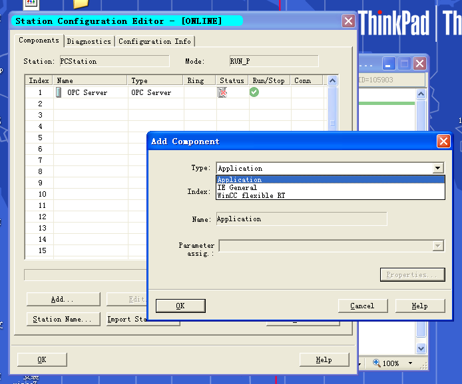Click the Station field showing PCStation
This screenshot has width=462, height=384.
pyautogui.click(x=115, y=61)
